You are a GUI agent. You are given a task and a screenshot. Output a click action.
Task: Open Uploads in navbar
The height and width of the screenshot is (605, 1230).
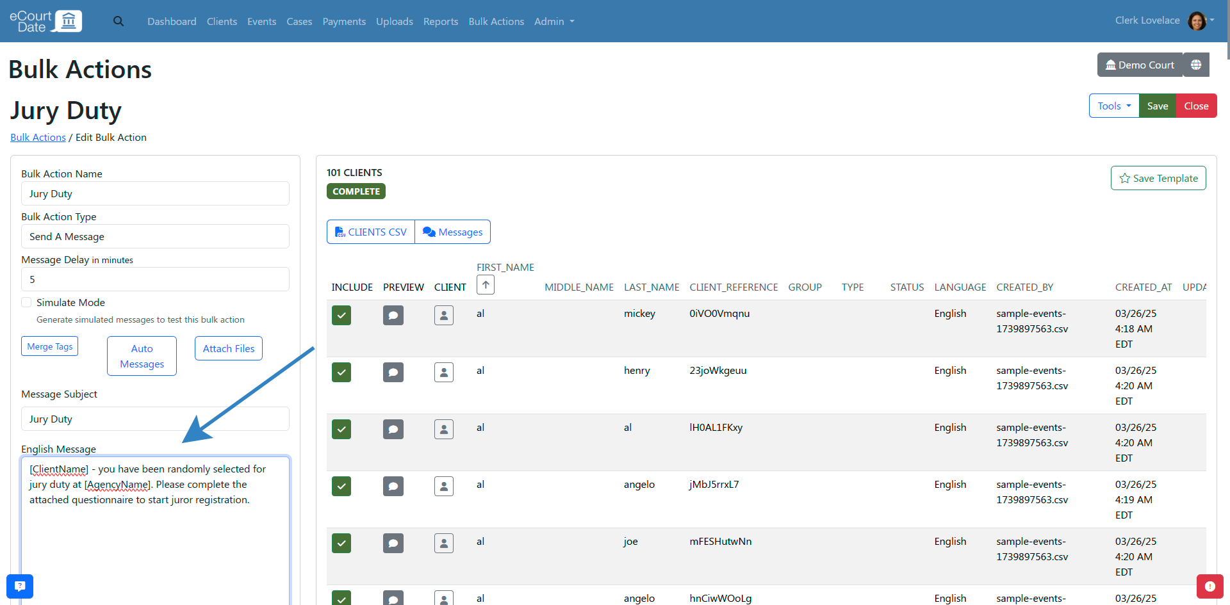pyautogui.click(x=395, y=21)
